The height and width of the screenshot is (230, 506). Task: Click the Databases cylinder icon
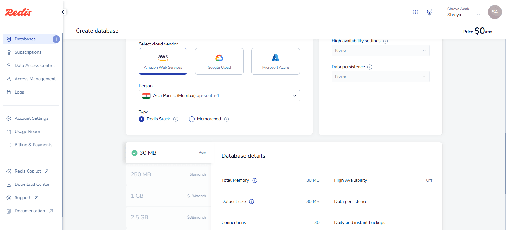(x=9, y=39)
